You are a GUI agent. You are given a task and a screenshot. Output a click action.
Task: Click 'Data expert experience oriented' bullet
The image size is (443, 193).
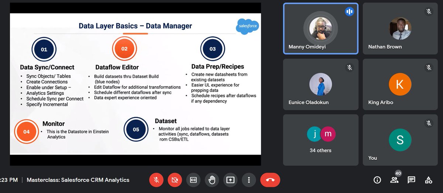[x=126, y=98]
